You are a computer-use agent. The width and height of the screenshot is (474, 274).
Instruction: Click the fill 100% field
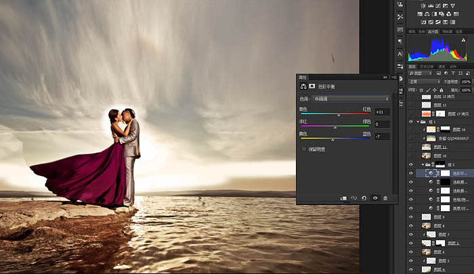pyautogui.click(x=466, y=90)
